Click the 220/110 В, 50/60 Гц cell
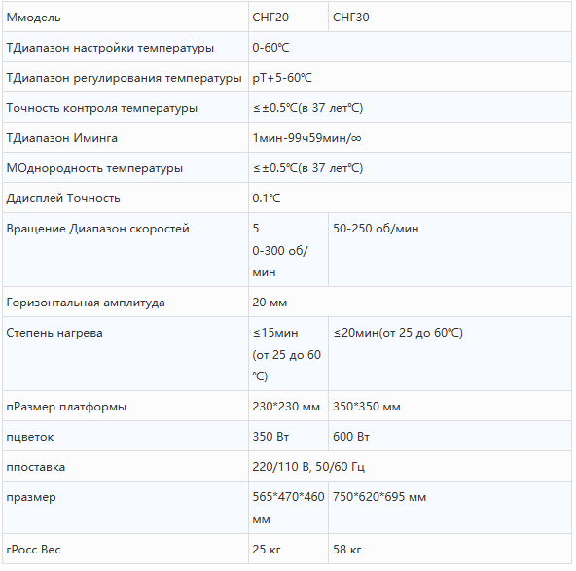 point(410,466)
